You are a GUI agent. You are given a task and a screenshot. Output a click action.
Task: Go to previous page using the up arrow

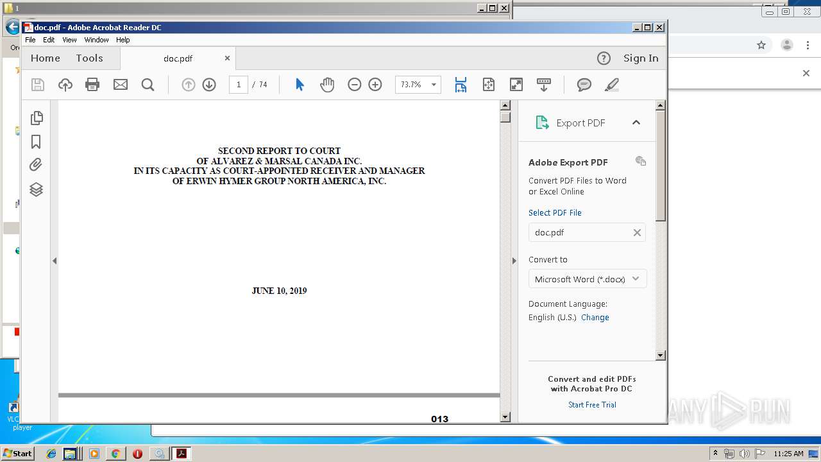pos(188,85)
